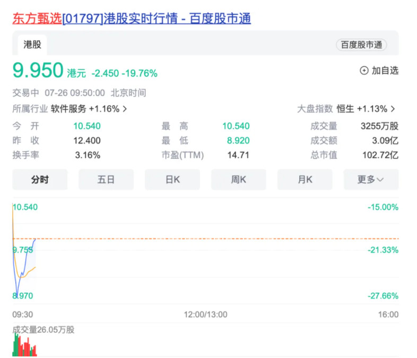Image resolution: width=417 pixels, height=358 pixels.
Task: Click chart axis label -15.00%
Action: click(383, 207)
